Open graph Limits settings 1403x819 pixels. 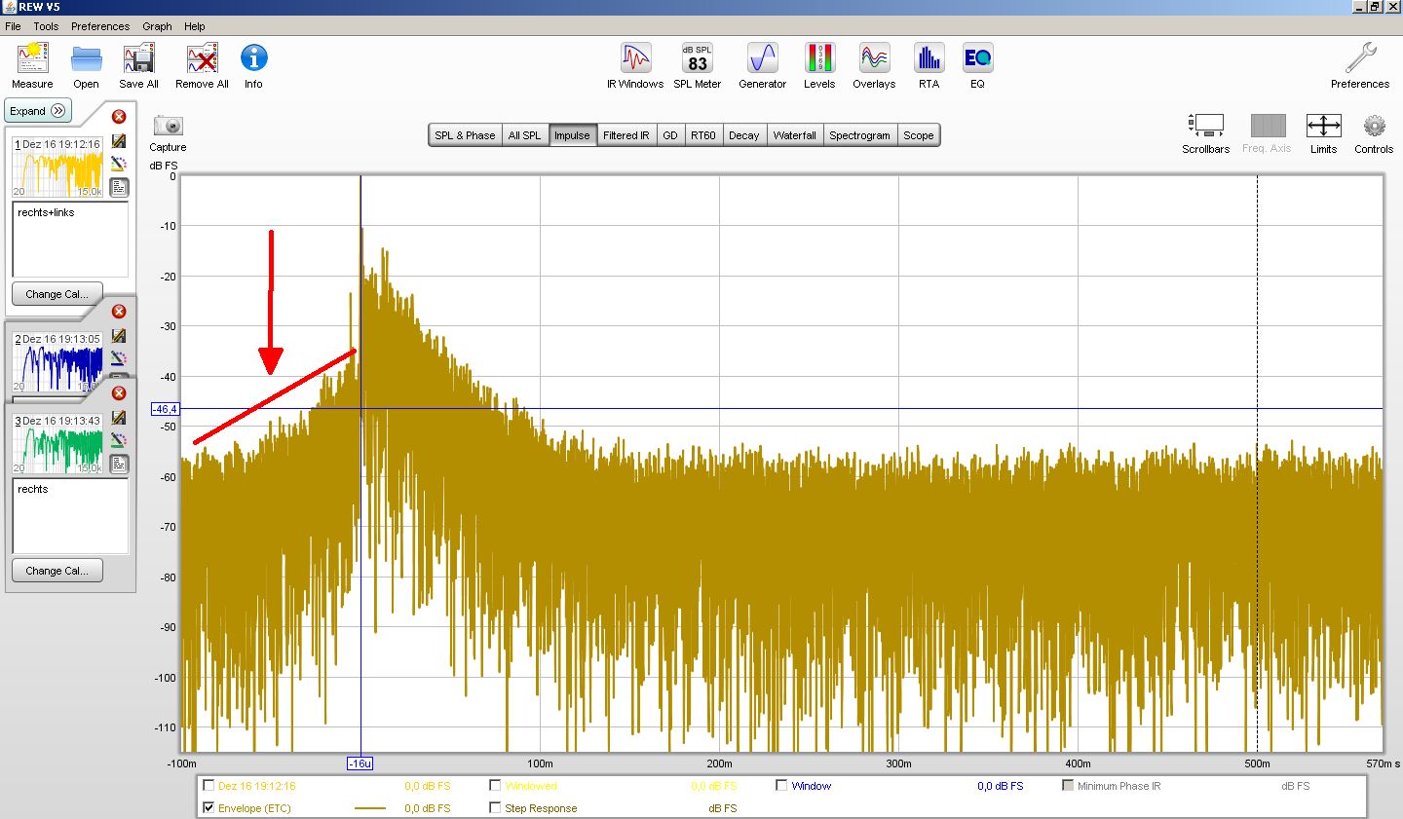pos(1323,126)
